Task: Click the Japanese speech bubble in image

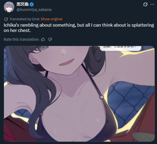Action: (120, 48)
